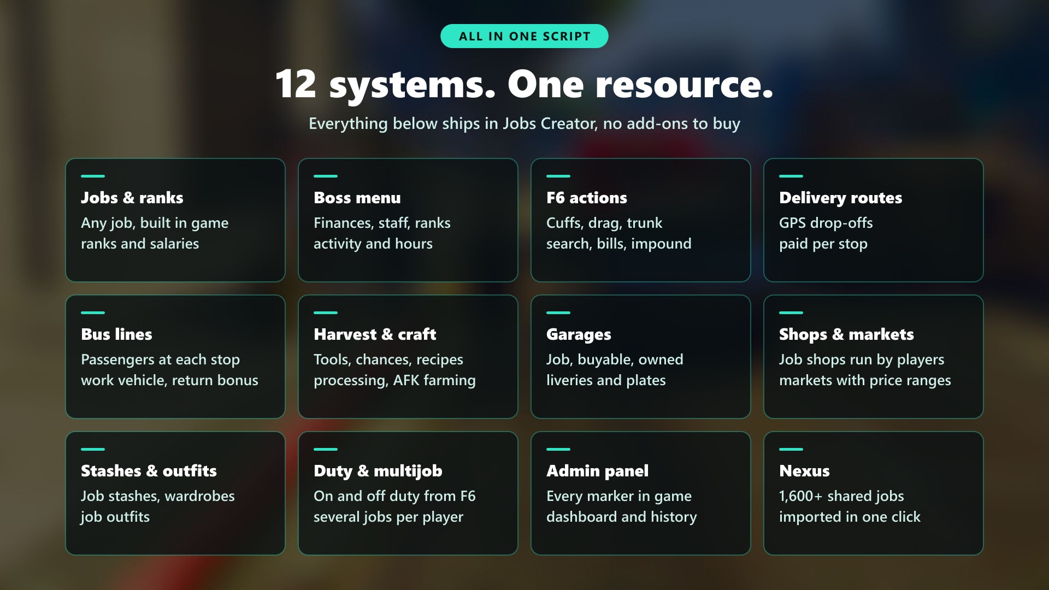Select the Garages card title
1049x590 pixels.
coord(579,334)
